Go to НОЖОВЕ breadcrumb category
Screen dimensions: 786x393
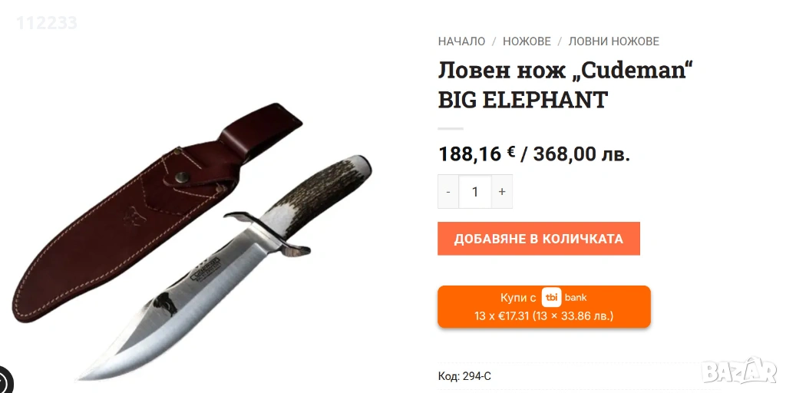point(527,41)
